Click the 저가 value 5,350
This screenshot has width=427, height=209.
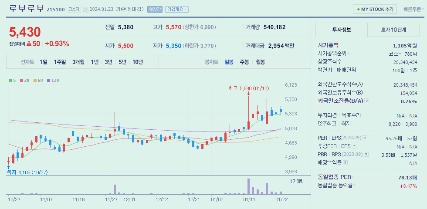tap(173, 46)
